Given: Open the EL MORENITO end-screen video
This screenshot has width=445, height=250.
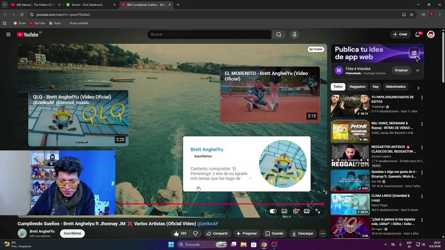Looking at the screenshot, I should pos(270,94).
